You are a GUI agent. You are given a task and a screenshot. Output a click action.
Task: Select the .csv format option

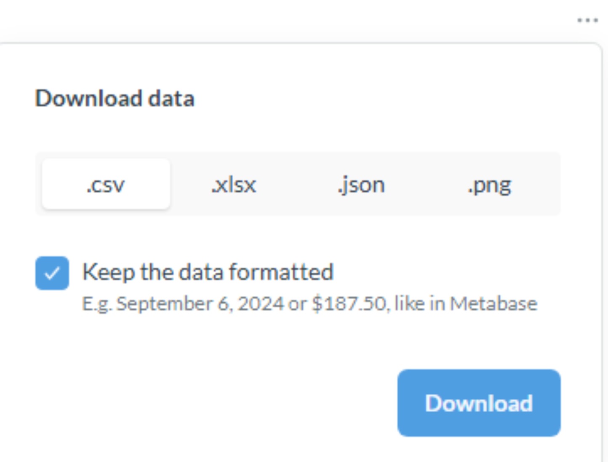click(x=106, y=184)
